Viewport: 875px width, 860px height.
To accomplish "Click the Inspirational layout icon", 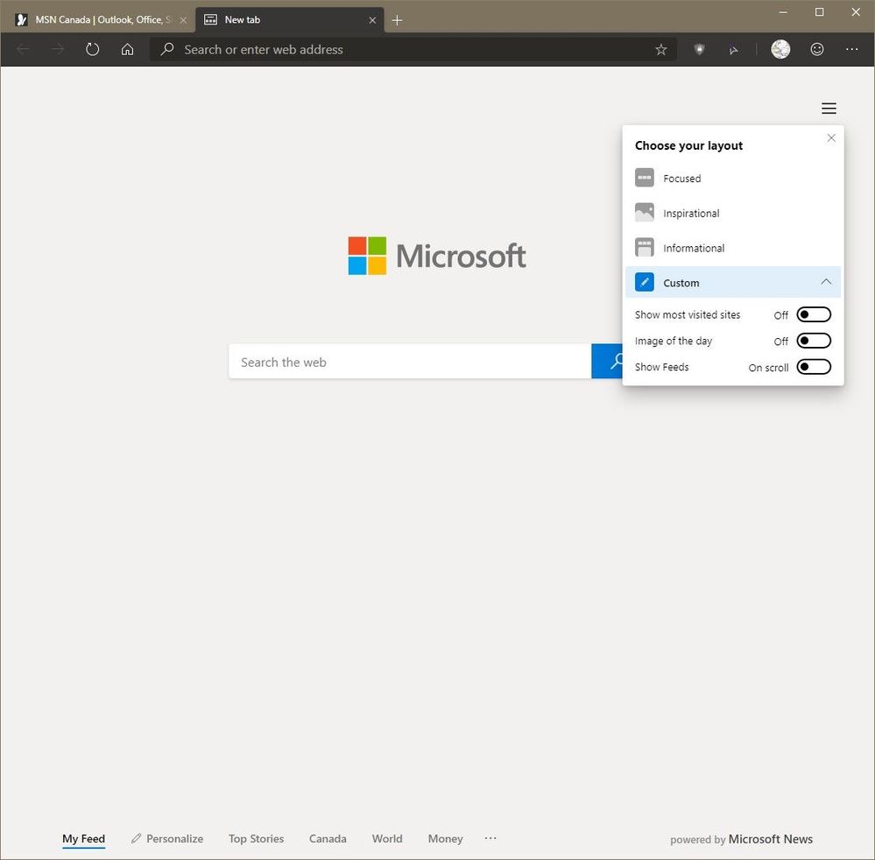I will 645,213.
